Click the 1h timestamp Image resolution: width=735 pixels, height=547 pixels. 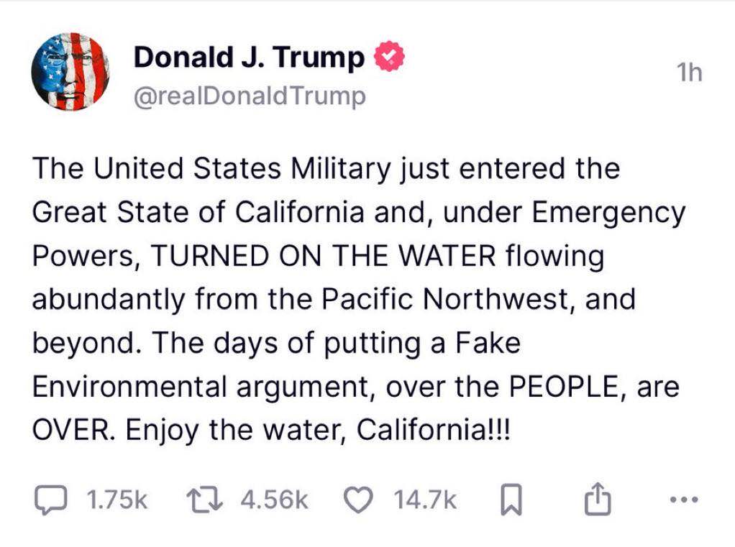pos(689,73)
